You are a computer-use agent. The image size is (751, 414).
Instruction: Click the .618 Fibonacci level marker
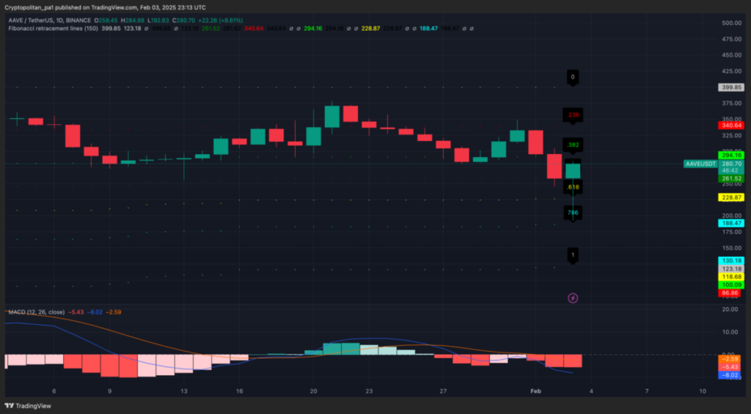click(574, 187)
